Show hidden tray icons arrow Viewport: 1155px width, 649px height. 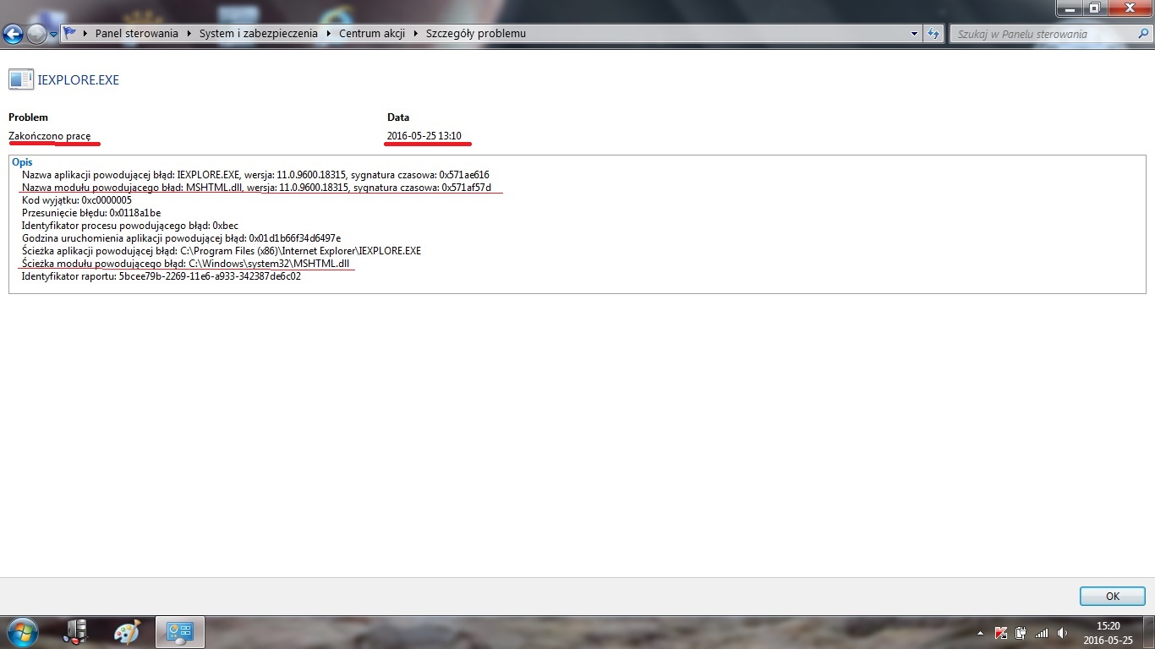(981, 632)
